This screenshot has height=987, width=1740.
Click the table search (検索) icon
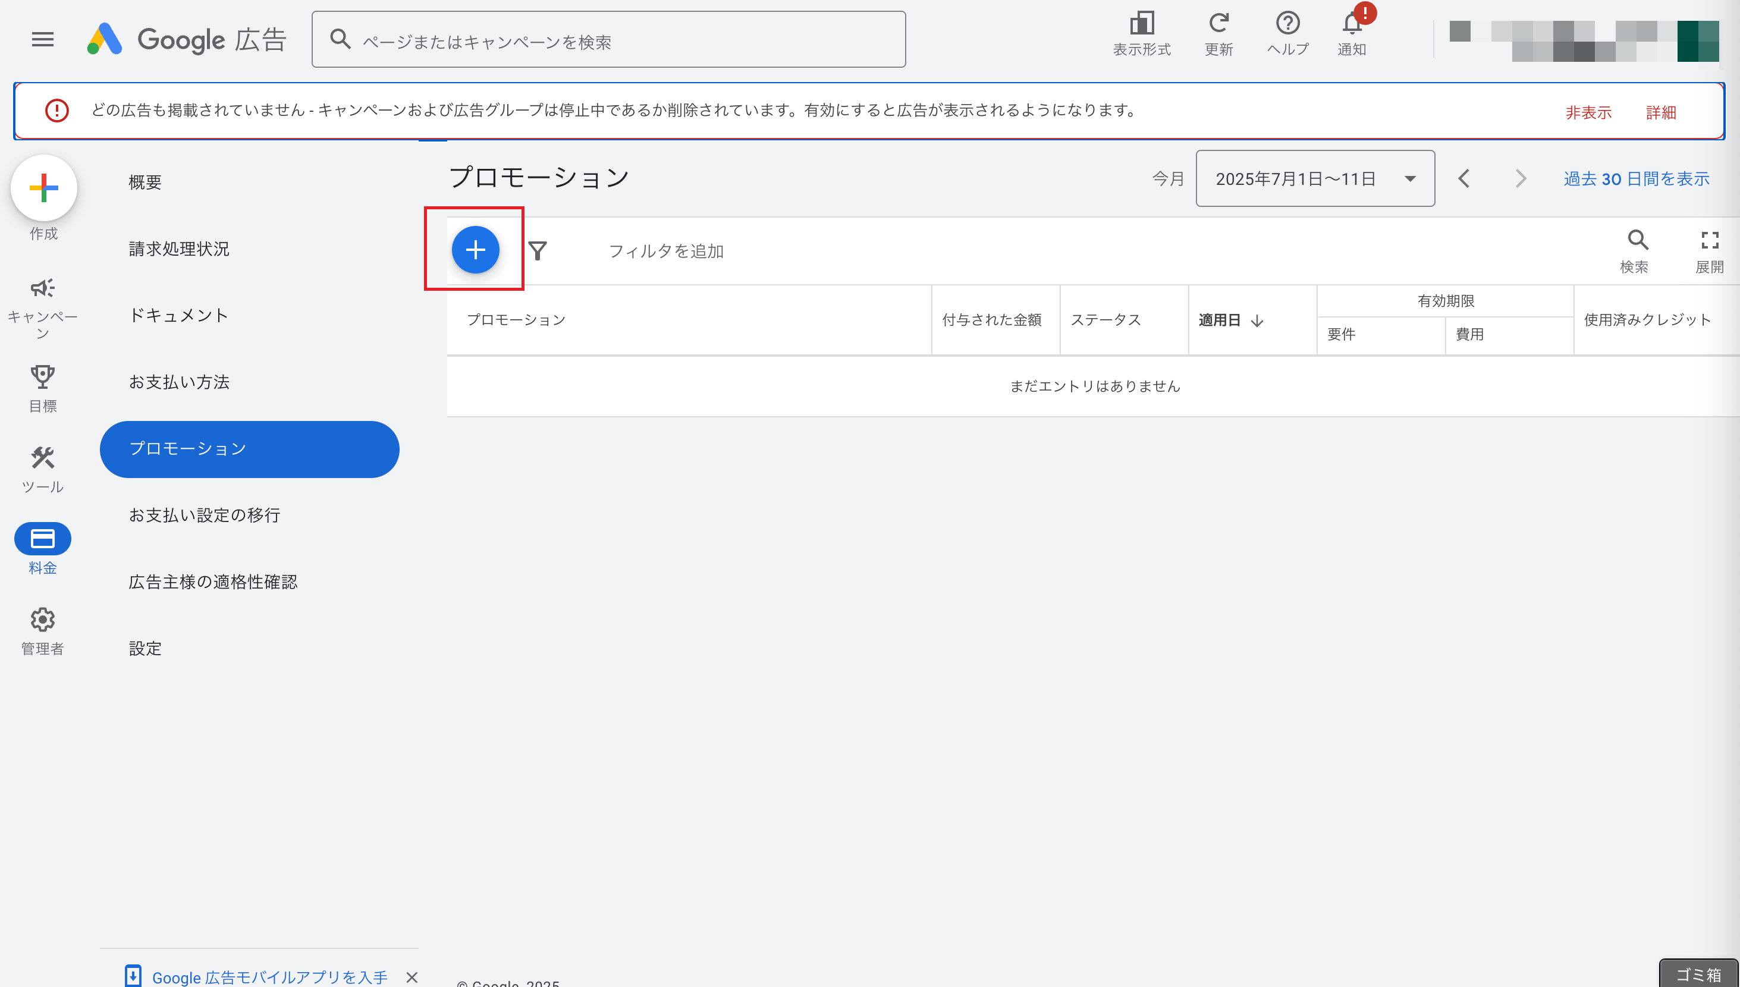(x=1637, y=241)
